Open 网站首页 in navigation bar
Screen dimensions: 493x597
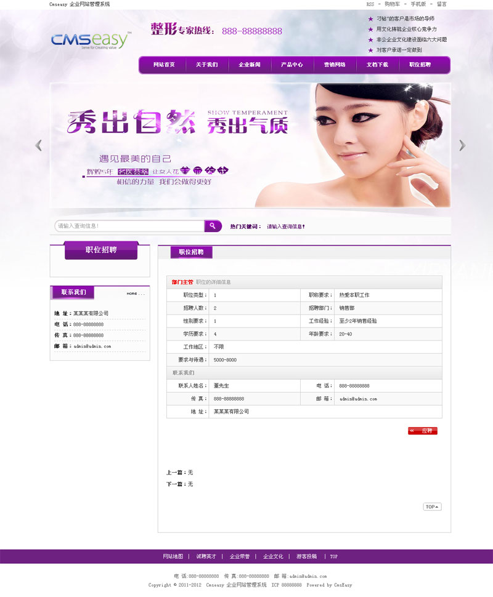164,65
